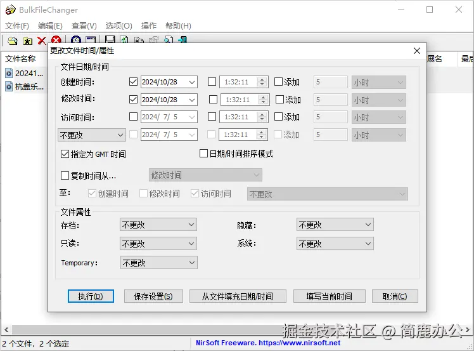The height and width of the screenshot is (351, 474).
Task: Click the BulkFileChanger app icon in title bar
Action: pos(11,10)
